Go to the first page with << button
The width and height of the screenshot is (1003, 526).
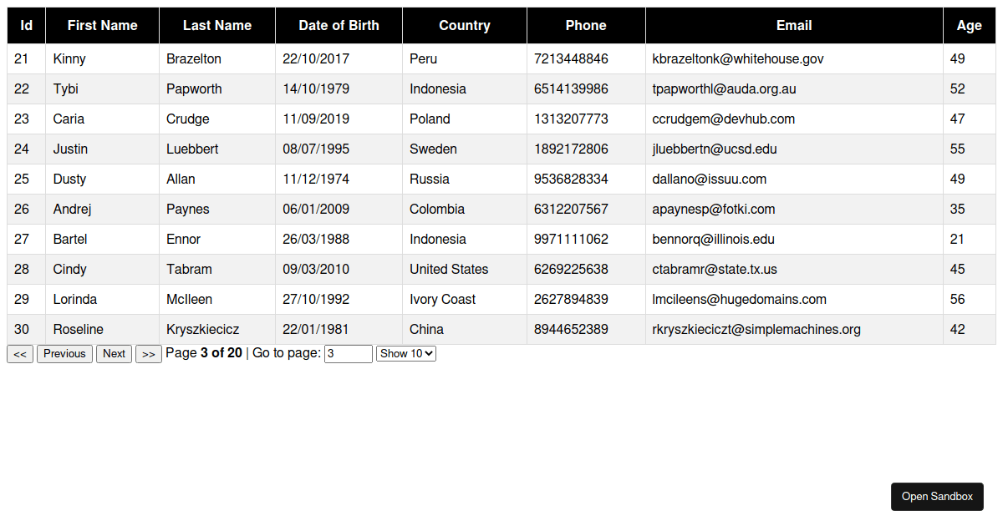coord(20,354)
